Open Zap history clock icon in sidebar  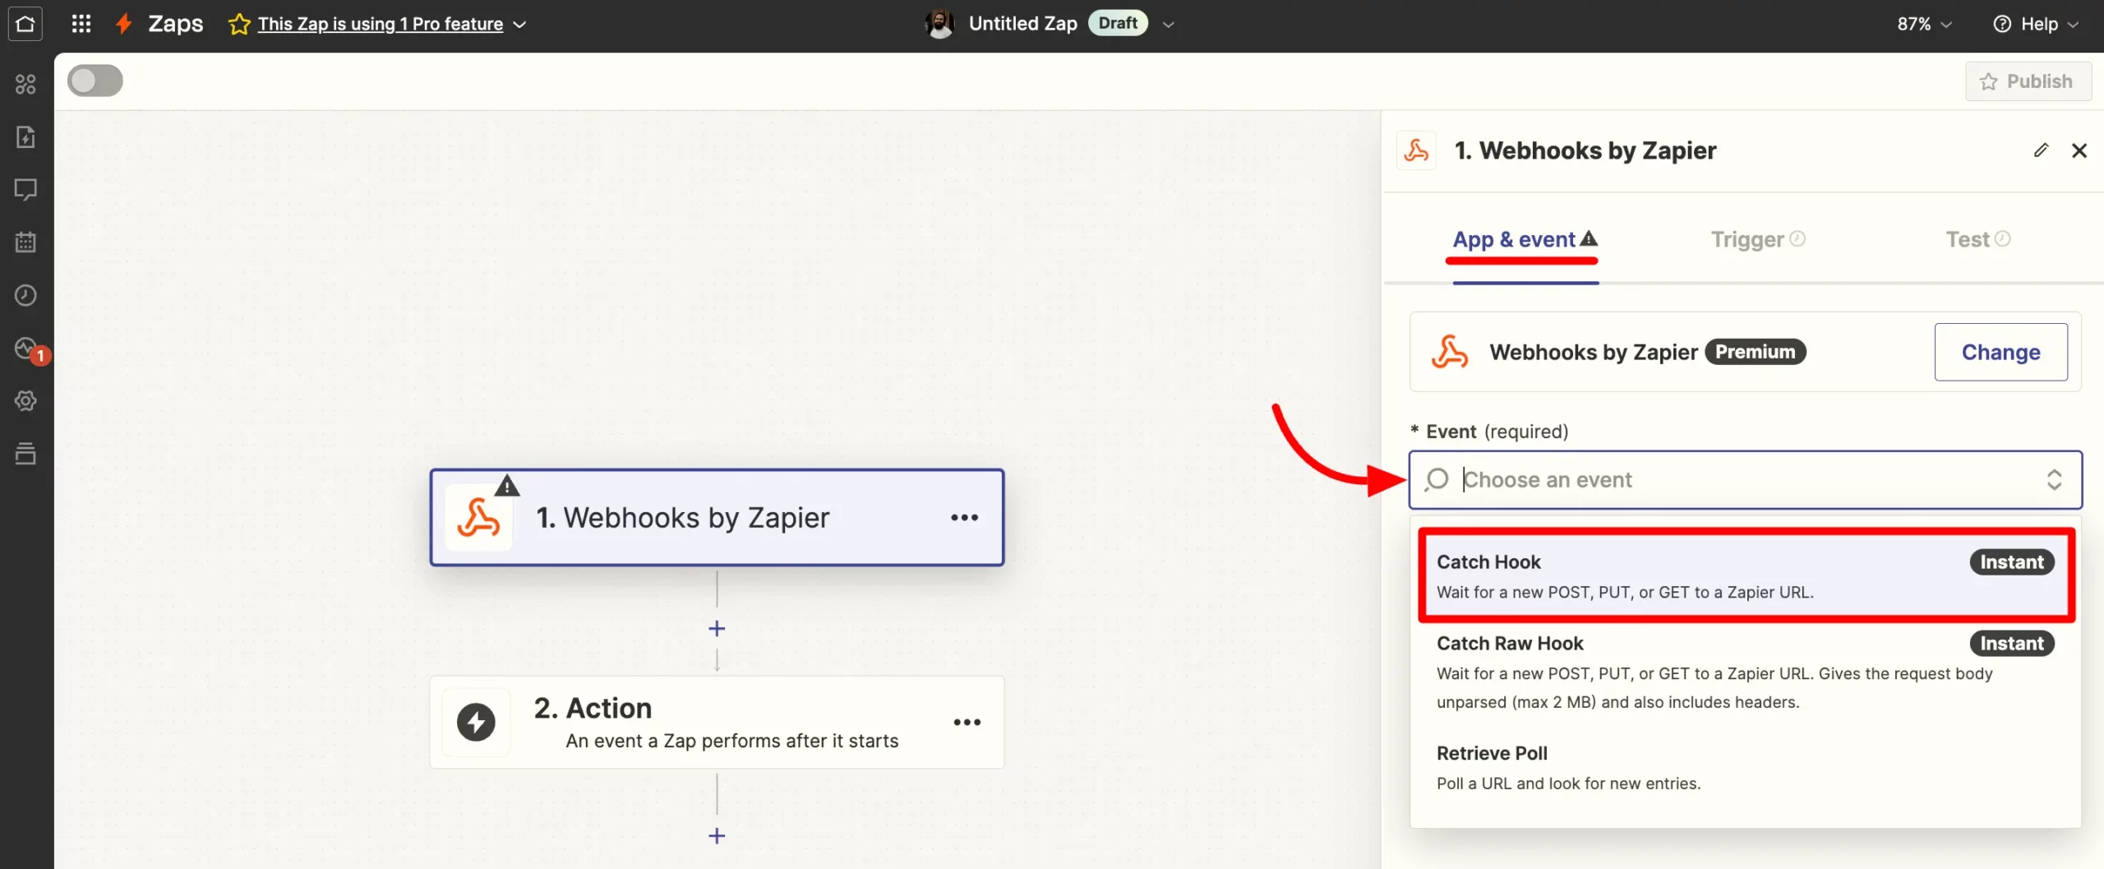point(25,295)
